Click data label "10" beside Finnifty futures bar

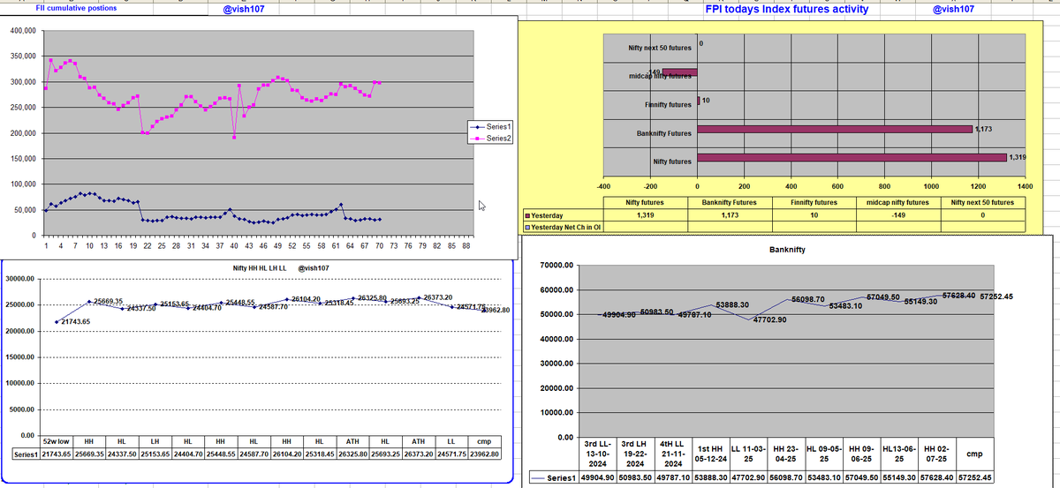pos(707,101)
